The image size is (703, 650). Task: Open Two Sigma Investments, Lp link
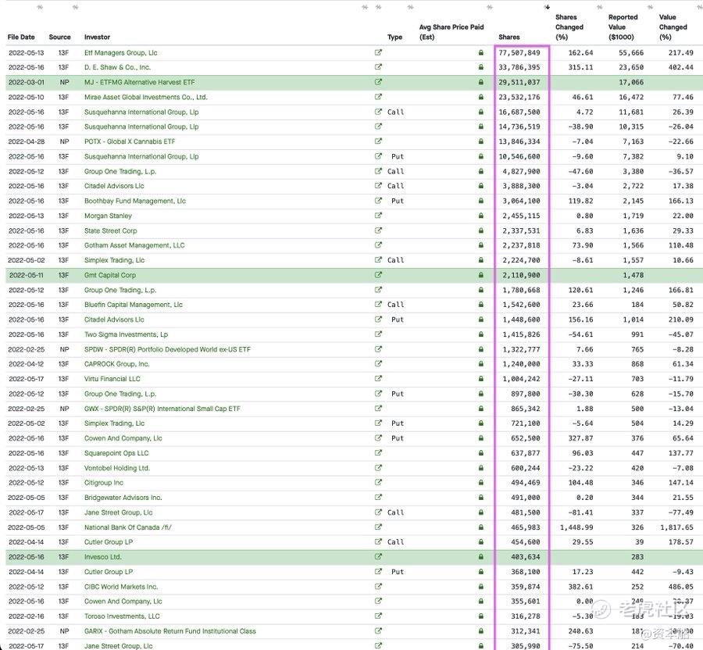pyautogui.click(x=126, y=334)
